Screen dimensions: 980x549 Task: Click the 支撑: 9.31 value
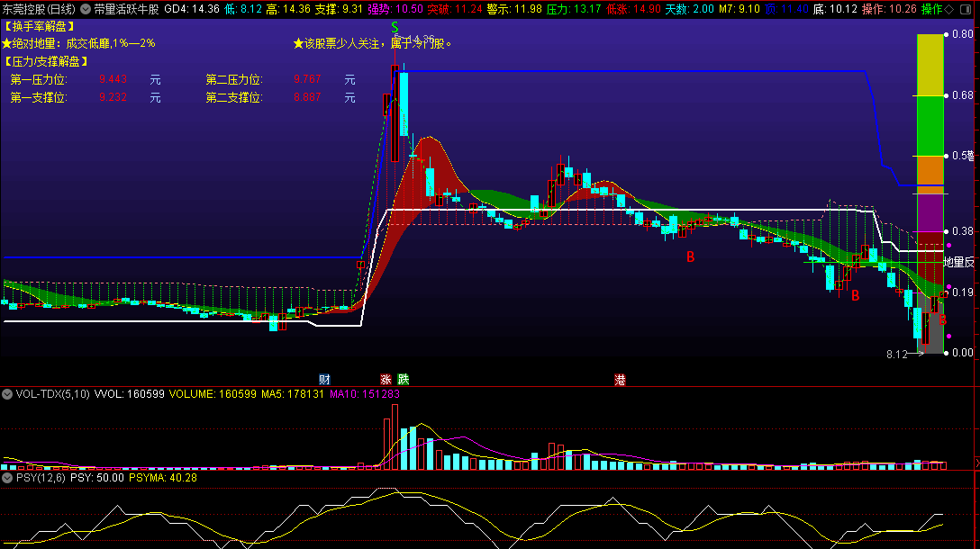(339, 9)
